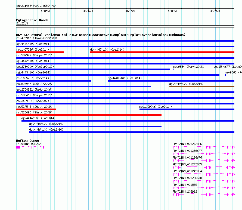Click the Cytogenetic Bands track title

pyautogui.click(x=32, y=20)
